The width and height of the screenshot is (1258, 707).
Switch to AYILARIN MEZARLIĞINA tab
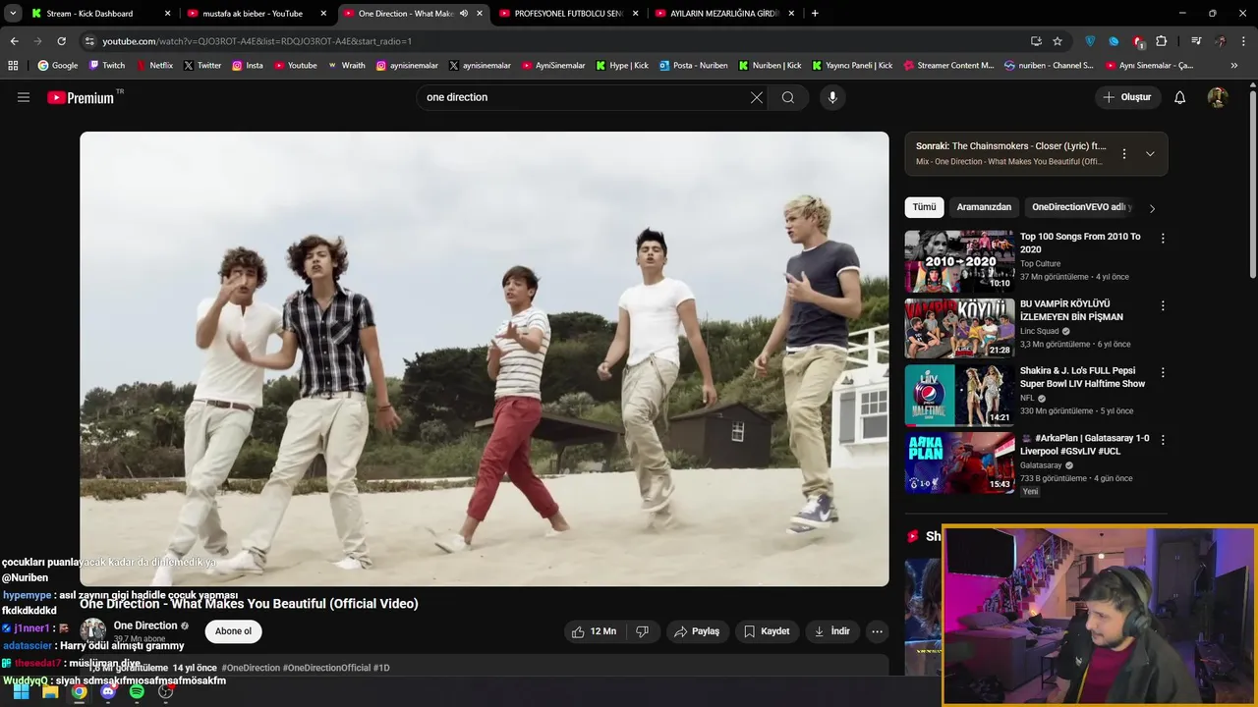point(725,14)
